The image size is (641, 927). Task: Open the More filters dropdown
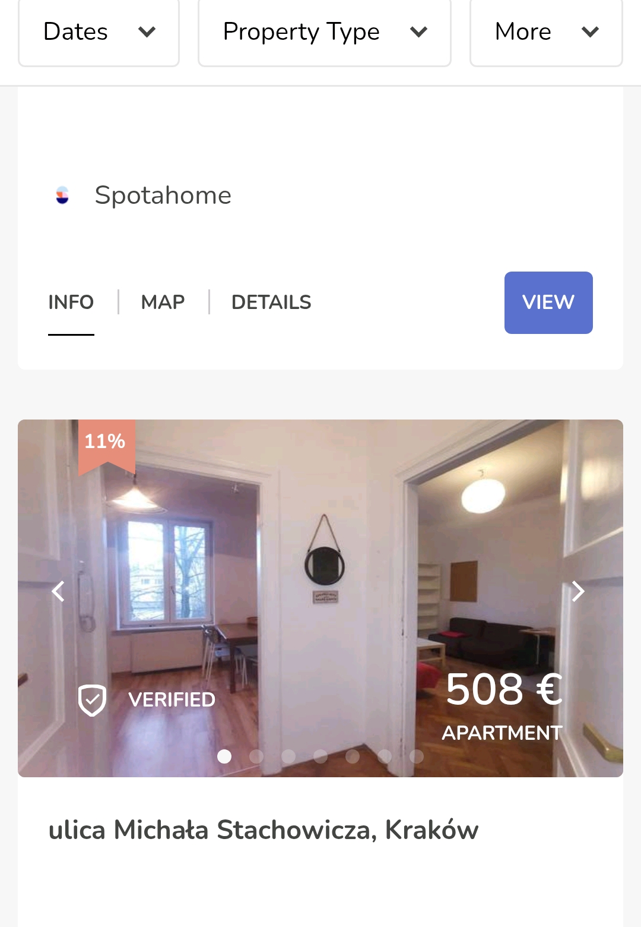(546, 32)
